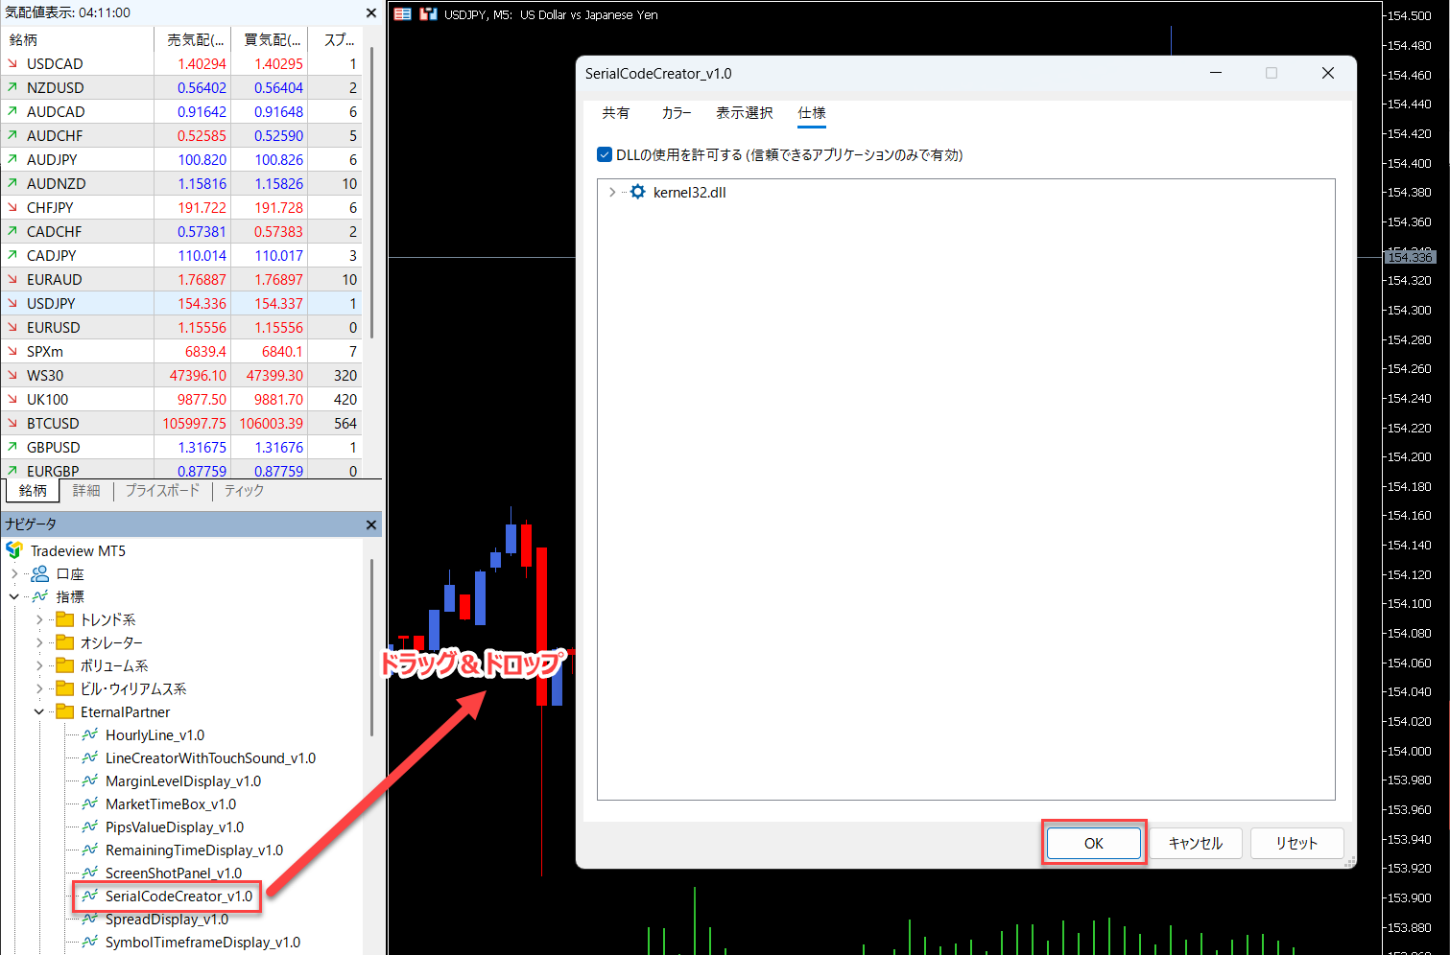Close the ナビゲータ navigator panel
The height and width of the screenshot is (955, 1450).
371,524
